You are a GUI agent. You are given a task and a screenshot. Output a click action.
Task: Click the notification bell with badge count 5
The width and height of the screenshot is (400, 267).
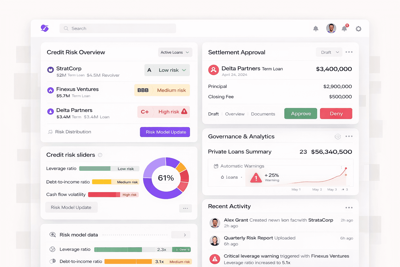point(344,28)
